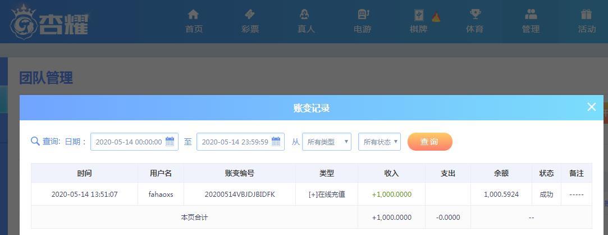Open the 真人 live dealer icon
The height and width of the screenshot is (235, 608).
coord(305,15)
